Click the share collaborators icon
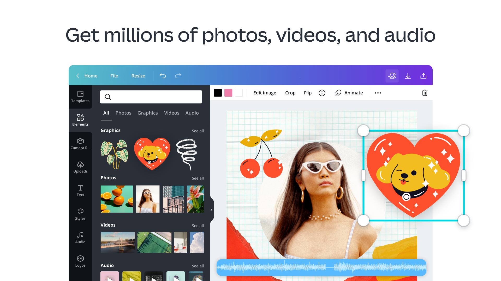 click(392, 76)
